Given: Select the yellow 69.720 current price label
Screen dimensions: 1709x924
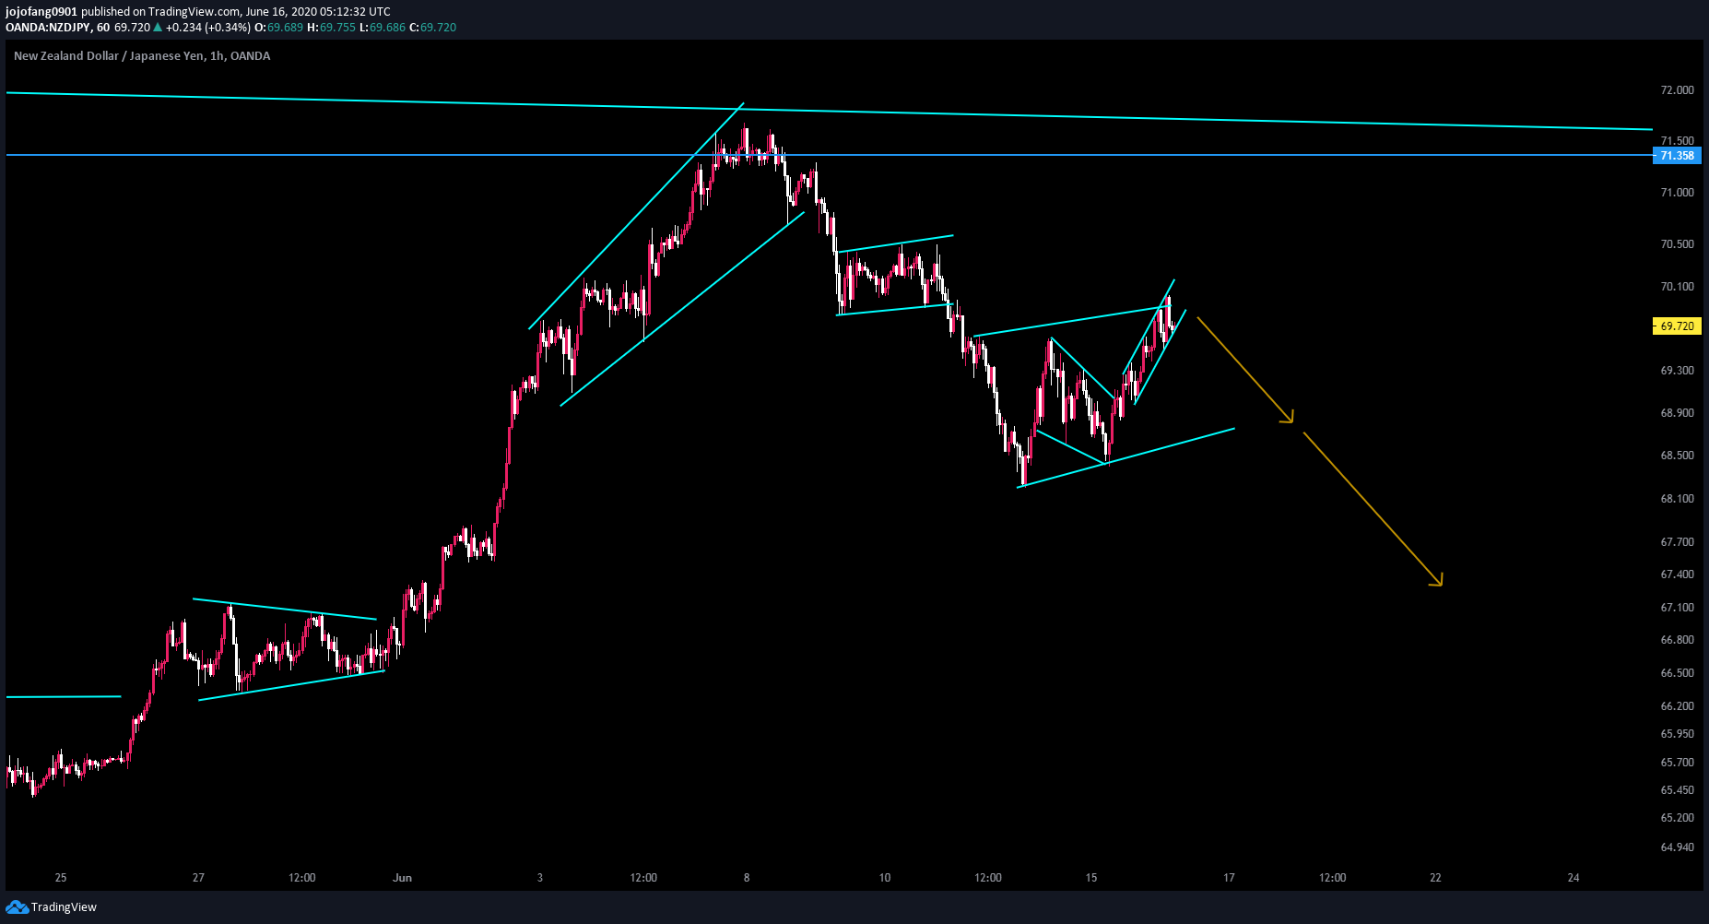Looking at the screenshot, I should (x=1677, y=326).
